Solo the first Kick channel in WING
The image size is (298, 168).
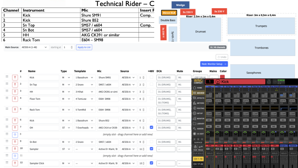(x=210, y=153)
